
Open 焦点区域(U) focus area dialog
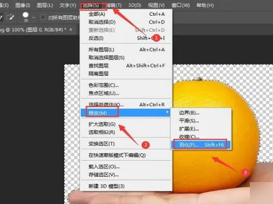pyautogui.click(x=126, y=93)
